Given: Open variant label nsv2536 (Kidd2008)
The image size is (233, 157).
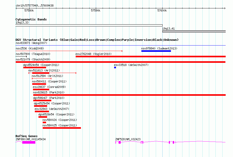Looking at the screenshot, I should coord(30,48).
